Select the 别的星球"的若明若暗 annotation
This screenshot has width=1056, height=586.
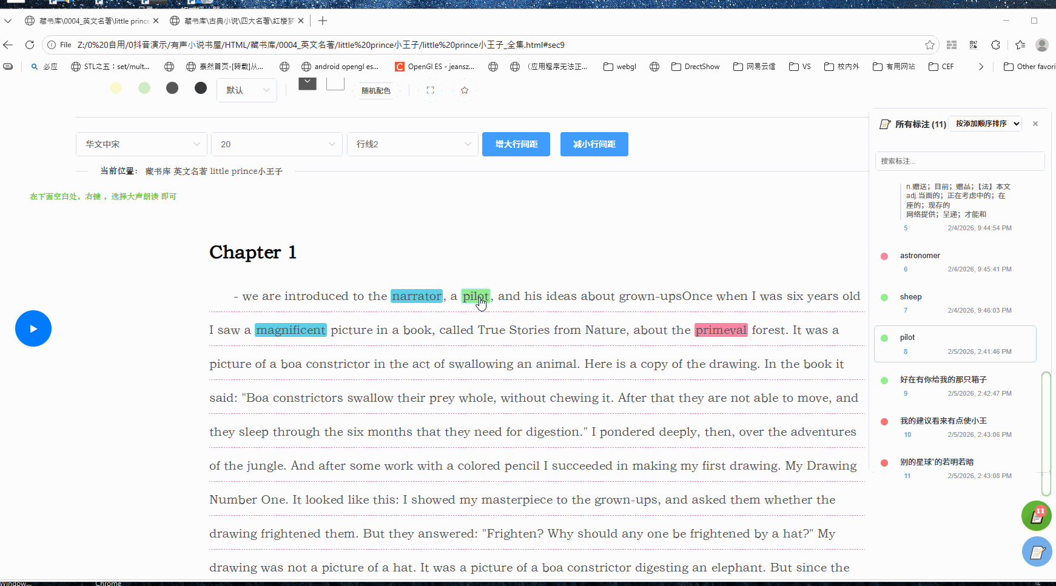[955, 468]
